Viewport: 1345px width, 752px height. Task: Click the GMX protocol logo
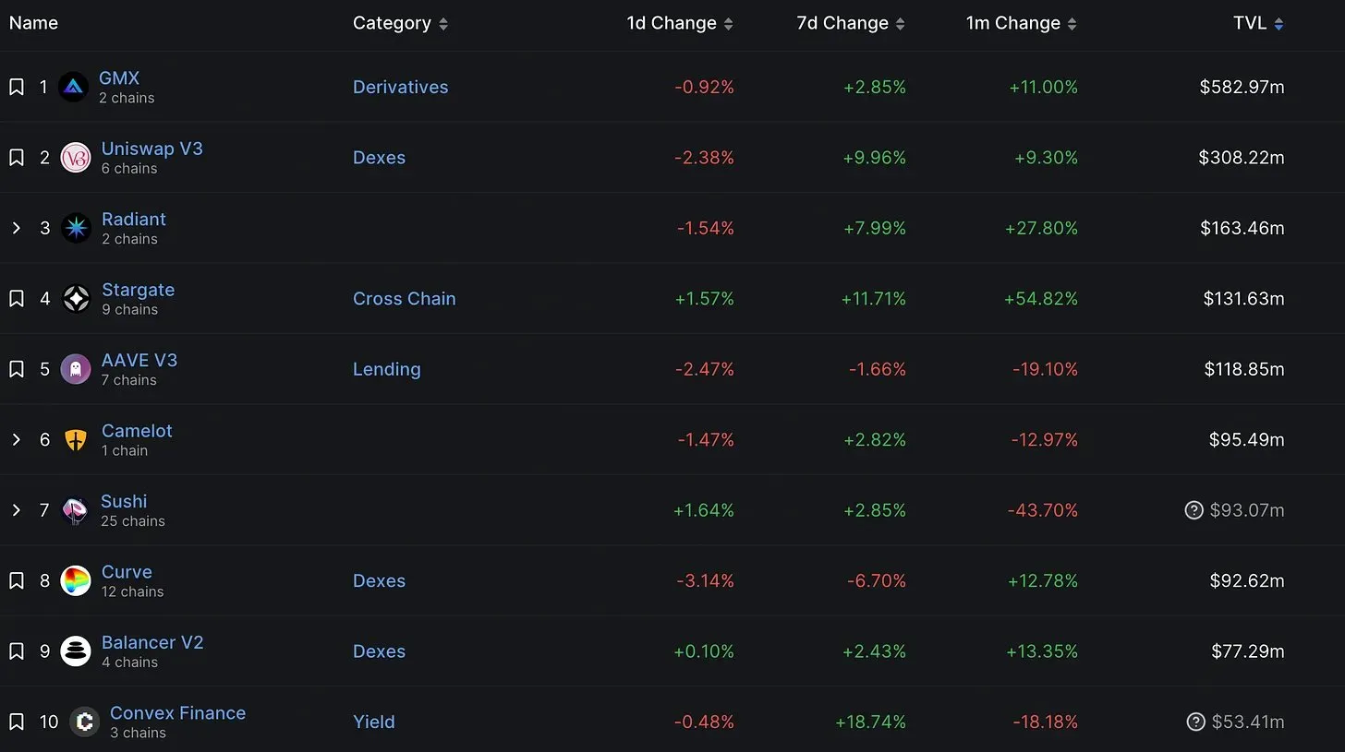pos(74,87)
